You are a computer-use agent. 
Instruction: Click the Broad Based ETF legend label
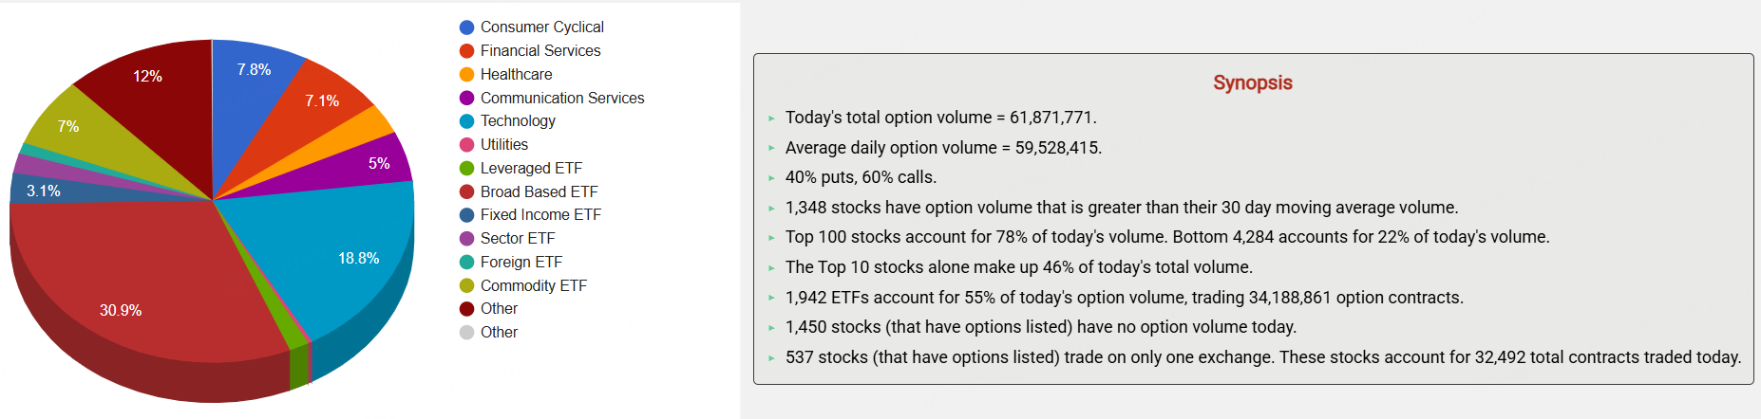(x=539, y=191)
